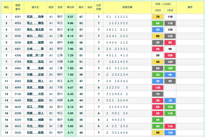Image resolution: width=205 pixels, height=137 pixels.
Task: Click yellow 5R button for 石田 政吾
Action: pos(158,133)
